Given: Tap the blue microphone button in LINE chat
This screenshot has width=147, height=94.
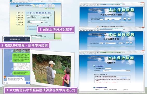Looking at the screenshot, I should (x=28, y=83).
